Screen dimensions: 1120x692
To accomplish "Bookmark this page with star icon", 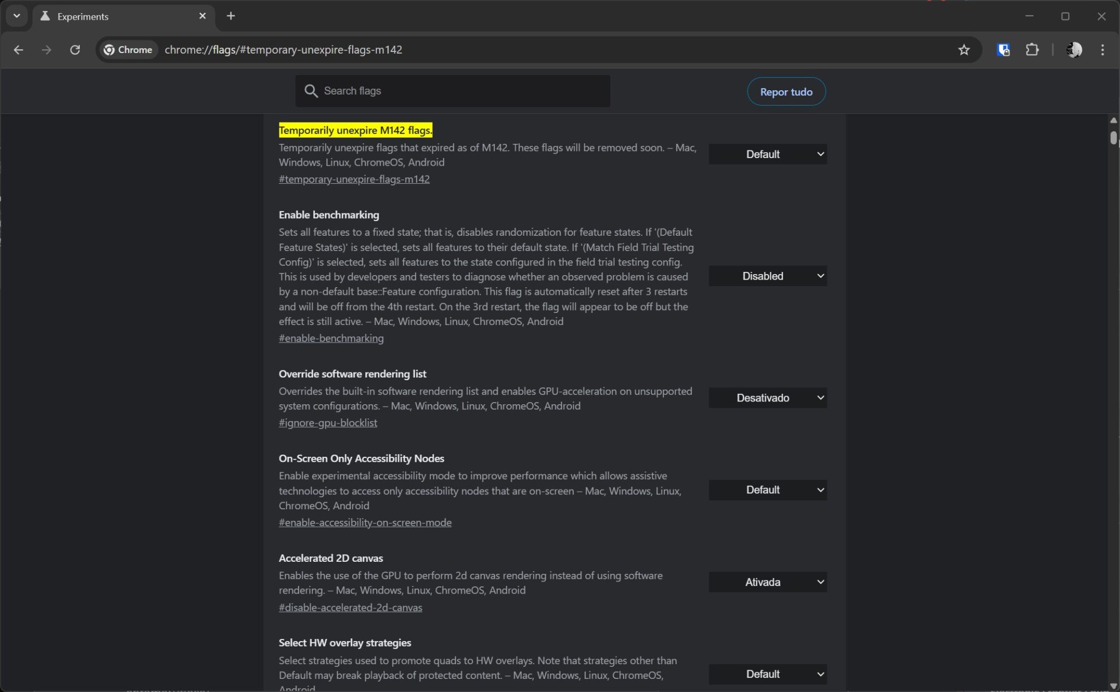I will (x=964, y=50).
